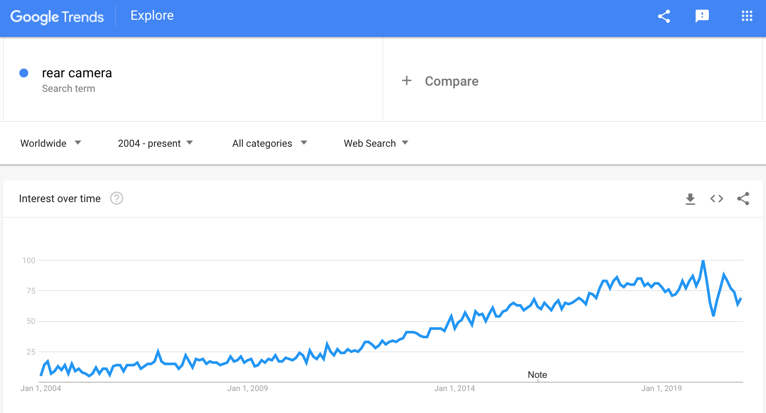Click the Interest over time title
The height and width of the screenshot is (413, 766).
coord(60,199)
